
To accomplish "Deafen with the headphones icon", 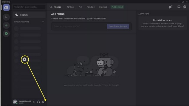I will (x=39, y=102).
